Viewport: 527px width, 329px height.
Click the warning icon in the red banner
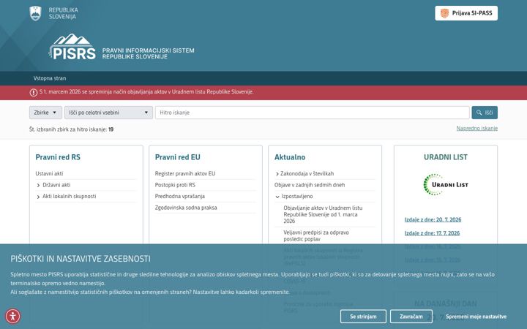click(x=33, y=92)
